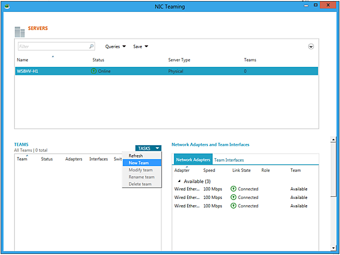The height and width of the screenshot is (255, 340).
Task: Switch to the Team Interfaces tab
Action: [229, 160]
